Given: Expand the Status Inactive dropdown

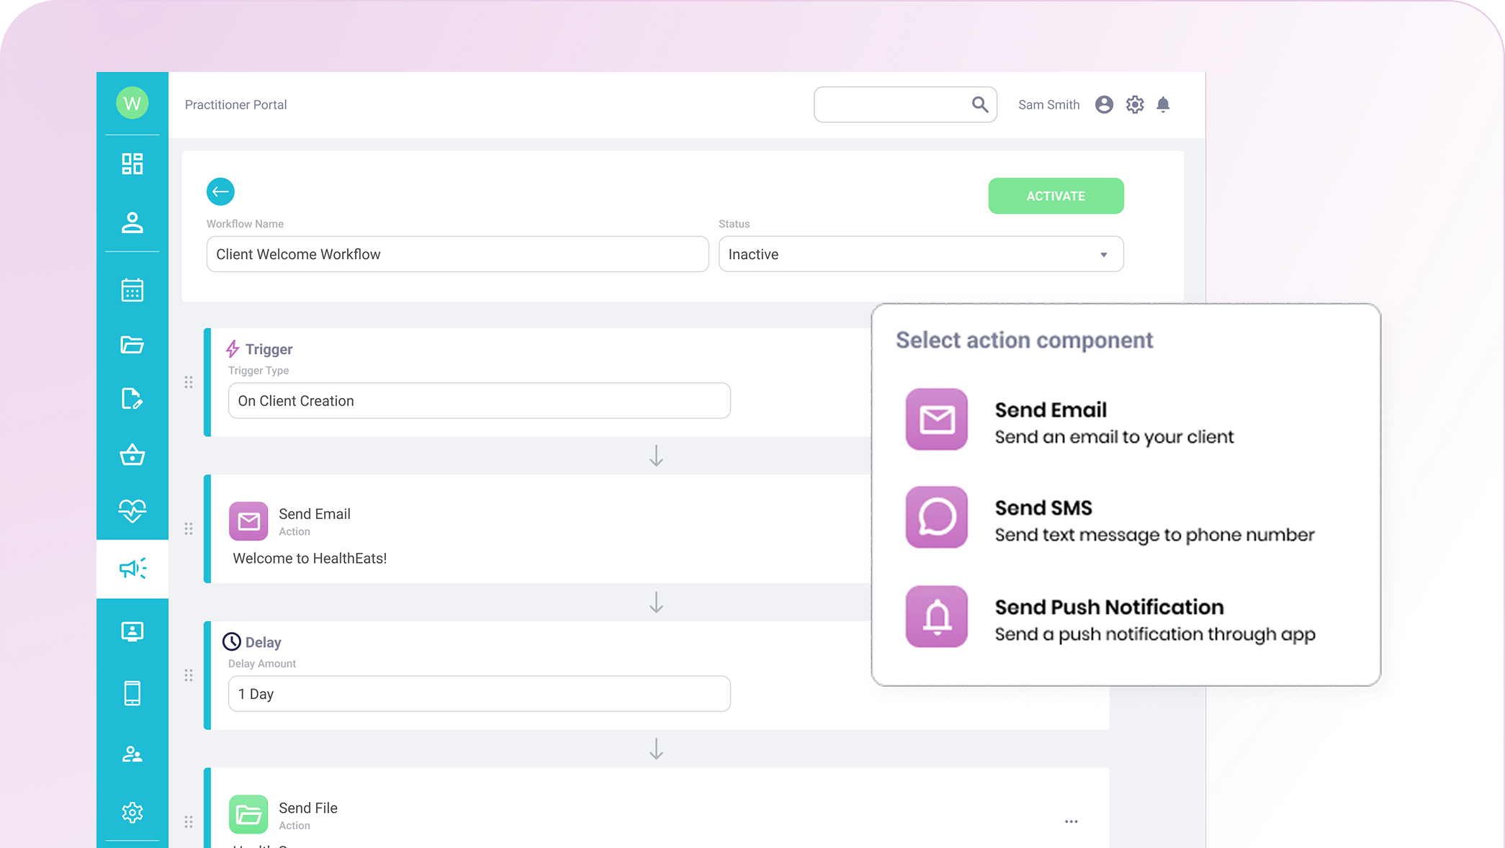Looking at the screenshot, I should coord(920,254).
